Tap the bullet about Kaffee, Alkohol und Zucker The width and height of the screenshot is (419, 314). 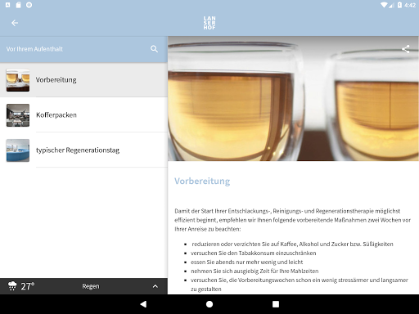[x=292, y=244]
